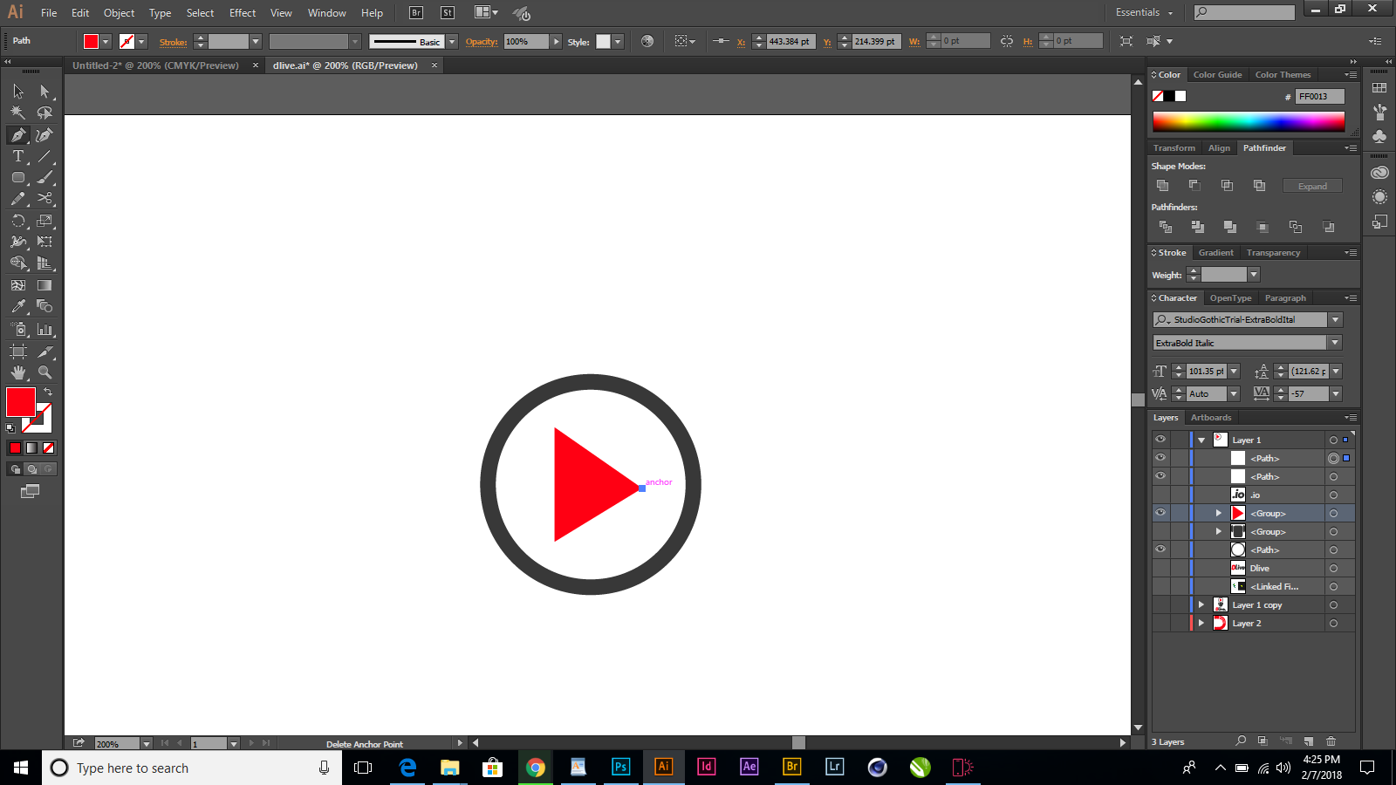Toggle visibility of the top Path layer
The image size is (1396, 785).
pos(1160,458)
